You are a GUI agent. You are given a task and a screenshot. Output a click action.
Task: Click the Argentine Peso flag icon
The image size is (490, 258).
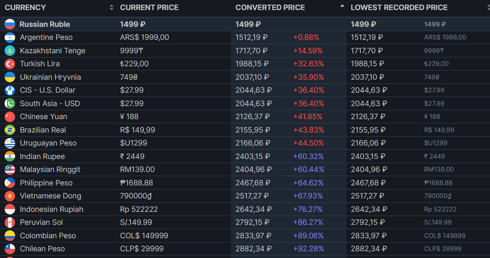tap(10, 37)
